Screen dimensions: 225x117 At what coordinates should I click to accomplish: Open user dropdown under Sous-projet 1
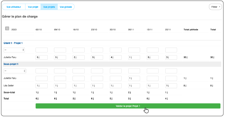pos(15,71)
